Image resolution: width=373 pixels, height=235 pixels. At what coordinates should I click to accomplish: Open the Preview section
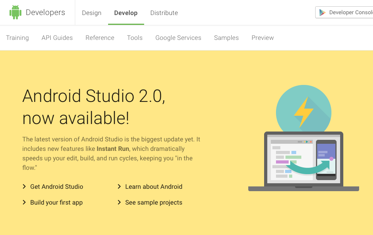(263, 38)
